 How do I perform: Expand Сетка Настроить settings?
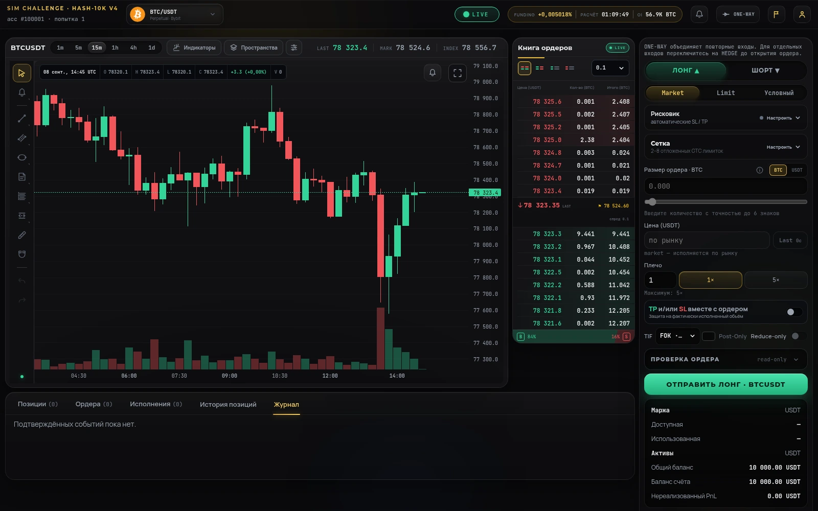783,147
